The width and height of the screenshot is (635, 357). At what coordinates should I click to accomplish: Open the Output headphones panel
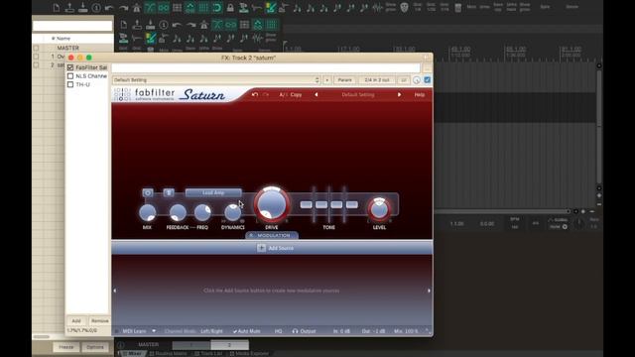coord(305,331)
